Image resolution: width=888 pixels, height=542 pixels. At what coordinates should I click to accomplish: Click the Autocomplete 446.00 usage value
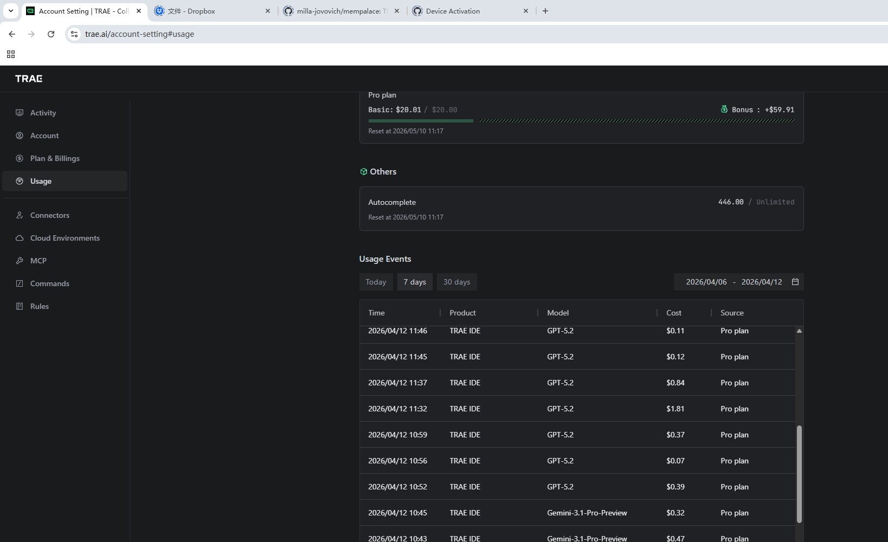pos(731,202)
